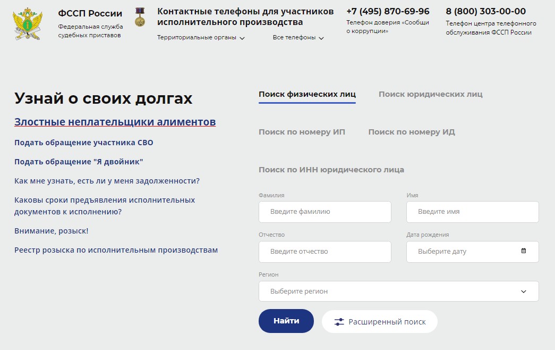Open the Расширенный поиск button

pos(380,322)
